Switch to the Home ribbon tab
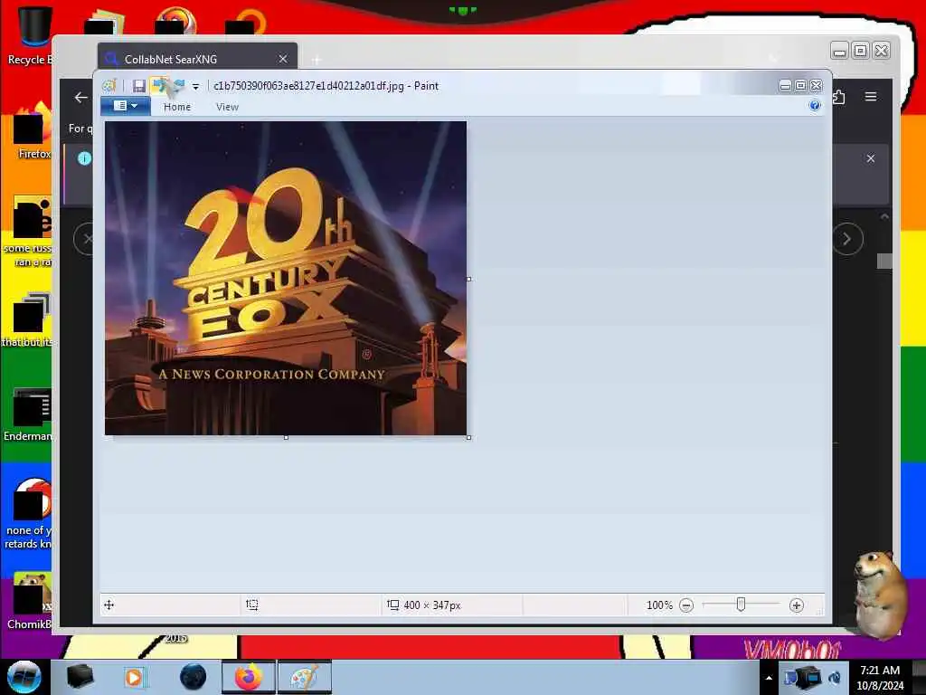 (177, 107)
